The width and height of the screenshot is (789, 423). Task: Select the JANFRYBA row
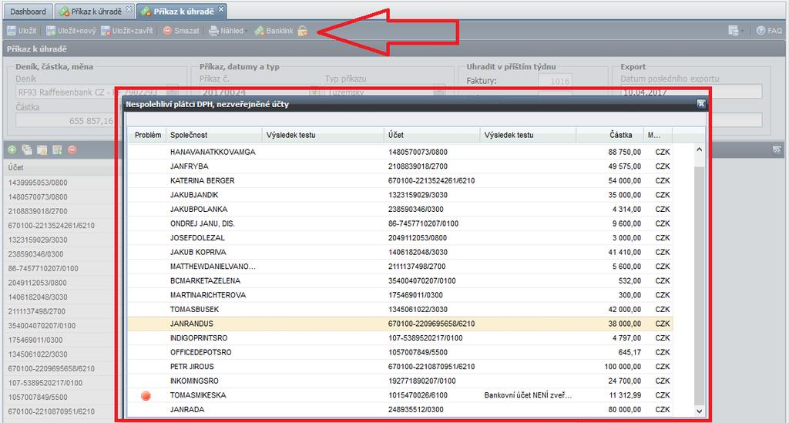(400, 166)
